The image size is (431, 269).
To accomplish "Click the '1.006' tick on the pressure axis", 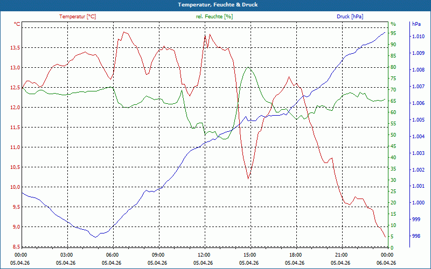I will [x=419, y=103].
